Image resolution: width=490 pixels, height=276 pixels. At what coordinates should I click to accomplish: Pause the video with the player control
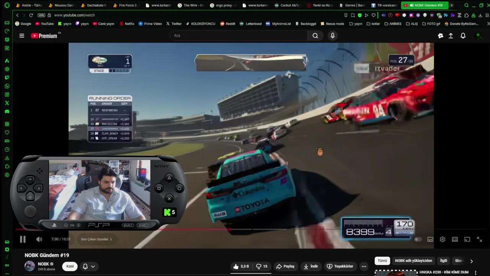pos(23,239)
